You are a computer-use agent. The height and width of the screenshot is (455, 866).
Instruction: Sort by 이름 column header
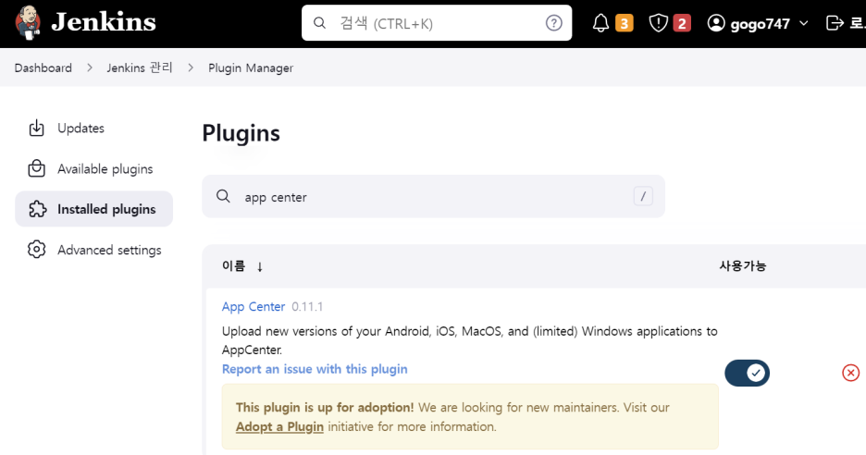[234, 266]
